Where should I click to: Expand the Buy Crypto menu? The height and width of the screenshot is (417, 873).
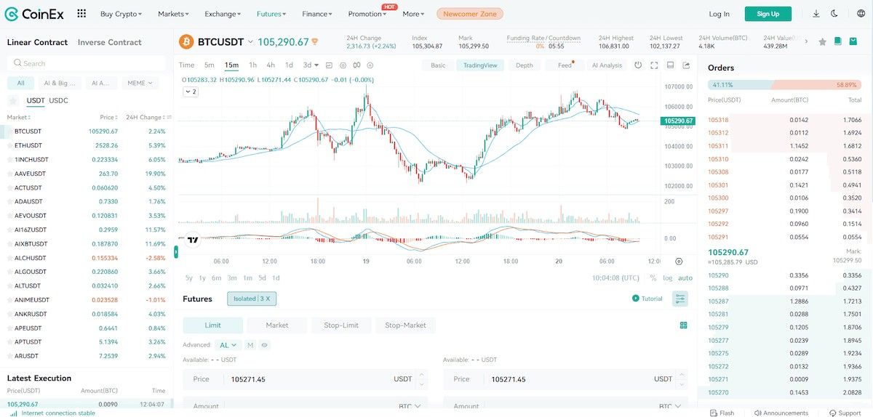121,14
